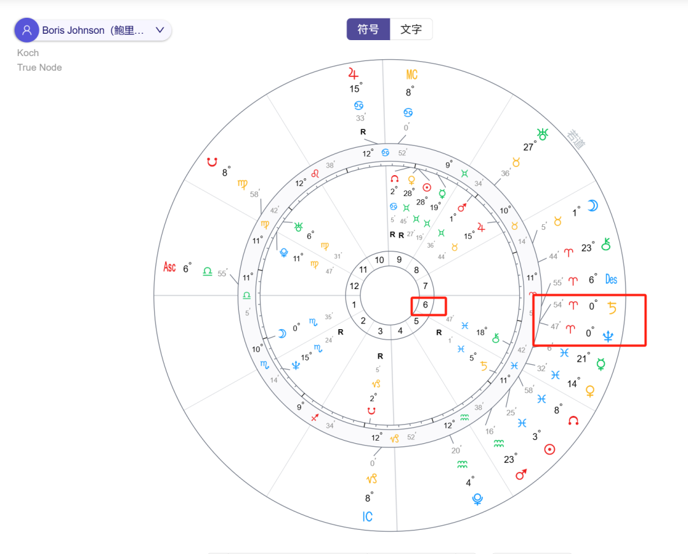Image resolution: width=688 pixels, height=554 pixels.
Task: Select inner Saturn glyph at 5° Pisces
Action: coord(484,366)
